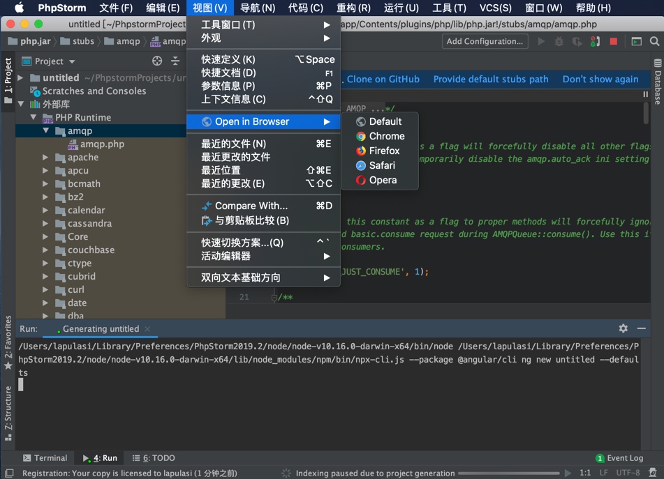Attach debugger to process via toolbar icon

pos(594,42)
